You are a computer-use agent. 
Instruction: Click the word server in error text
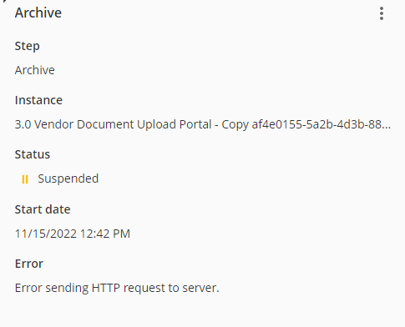[200, 289]
